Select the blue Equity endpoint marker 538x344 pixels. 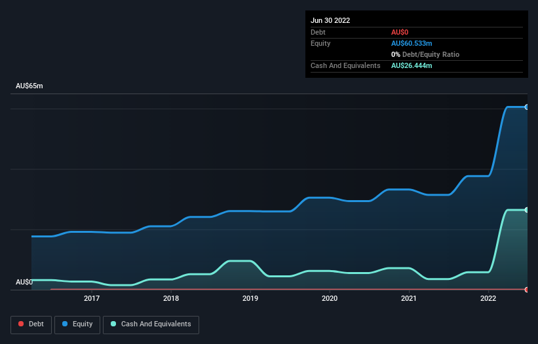pos(527,107)
